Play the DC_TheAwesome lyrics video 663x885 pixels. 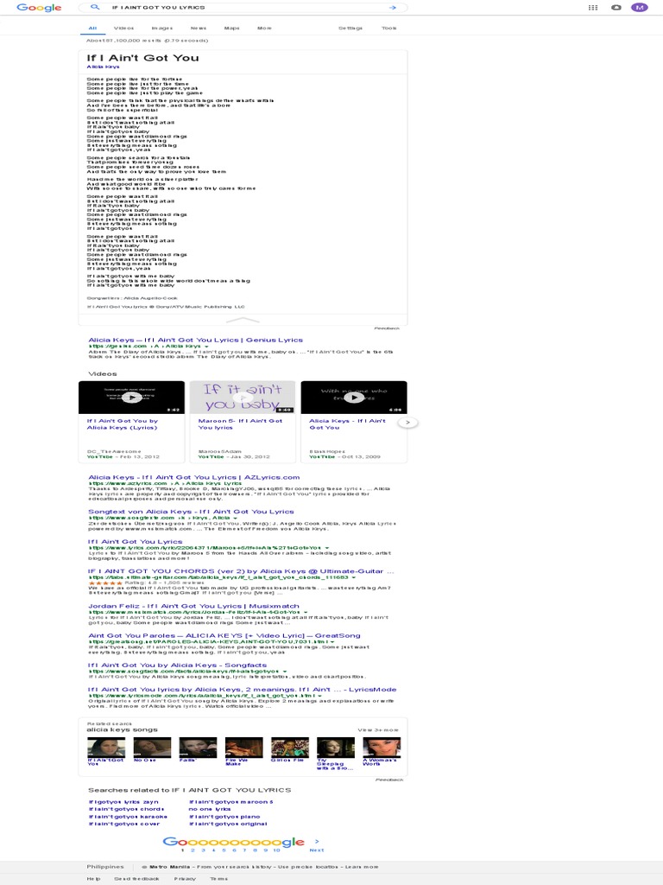pyautogui.click(x=131, y=398)
